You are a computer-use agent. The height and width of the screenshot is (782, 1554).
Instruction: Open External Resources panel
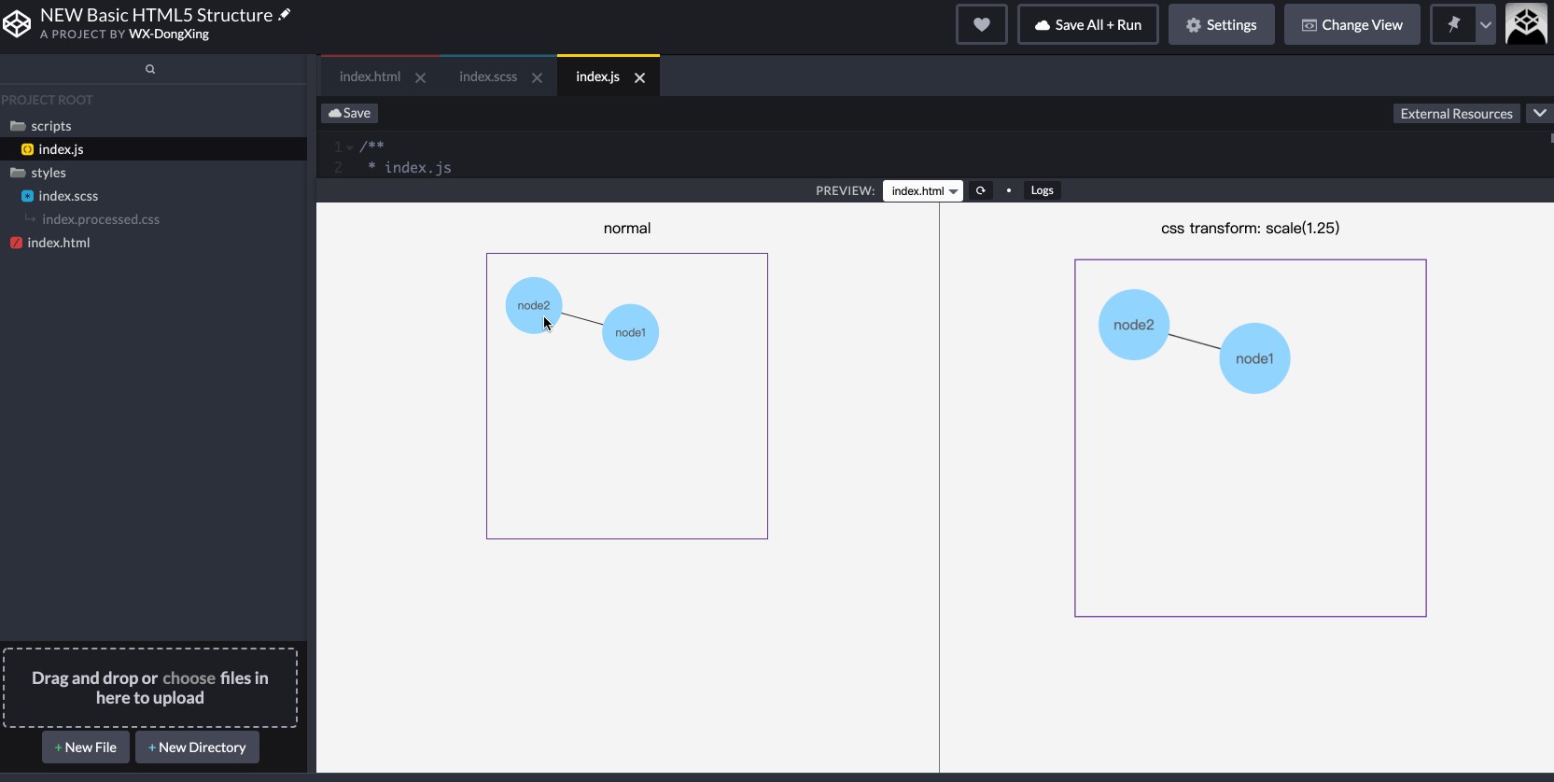tap(1456, 113)
